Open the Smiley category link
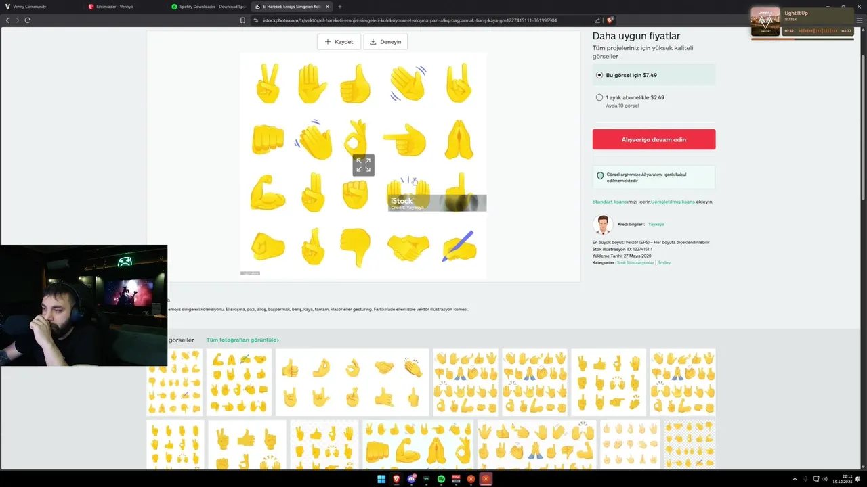This screenshot has width=867, height=487. pyautogui.click(x=664, y=262)
